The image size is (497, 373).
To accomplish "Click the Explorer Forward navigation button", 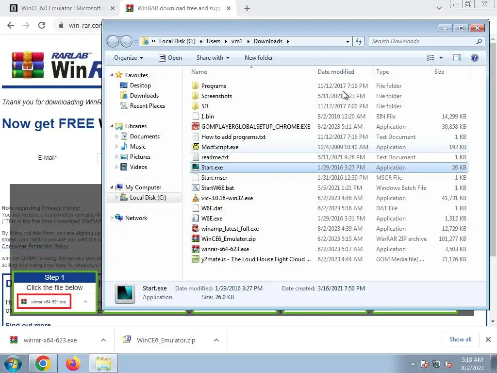I will coord(126,41).
